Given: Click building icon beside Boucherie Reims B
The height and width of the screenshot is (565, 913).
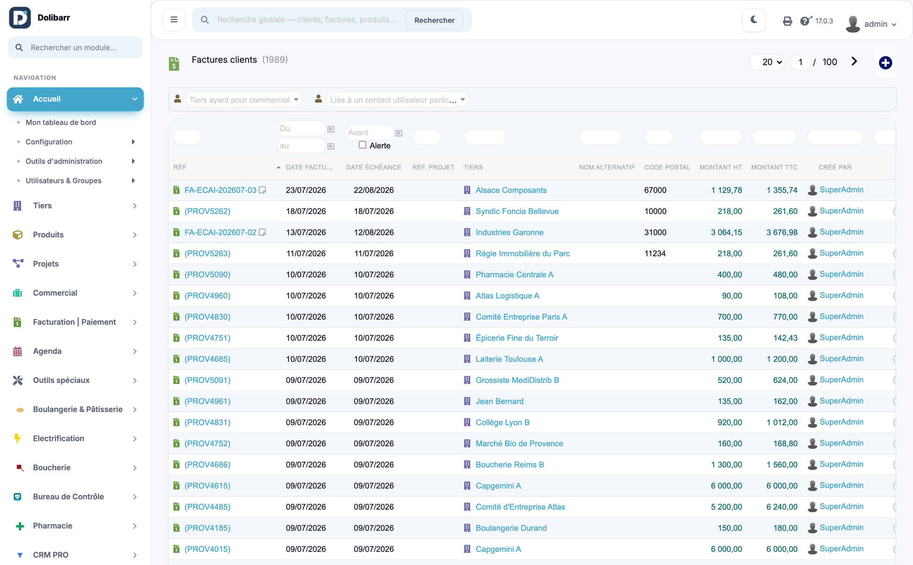Looking at the screenshot, I should [x=467, y=465].
